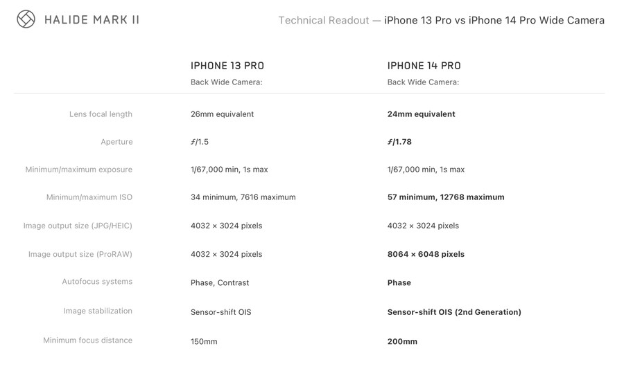Click the 200mm focus distance value
Viewport: 624px width, 371px height.
pos(402,342)
